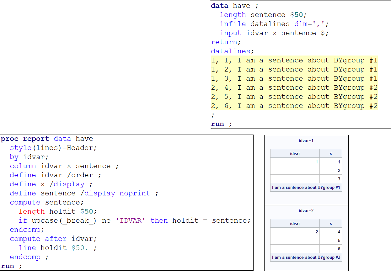Click the 'idvar=2' title in output
The width and height of the screenshot is (391, 271).
point(306,211)
